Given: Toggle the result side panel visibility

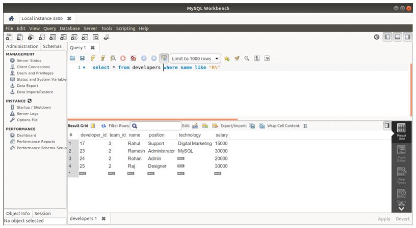Looking at the screenshot, I should click(387, 125).
